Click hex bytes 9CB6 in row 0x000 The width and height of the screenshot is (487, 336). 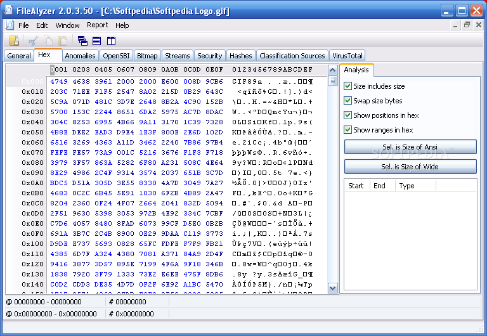click(214, 81)
